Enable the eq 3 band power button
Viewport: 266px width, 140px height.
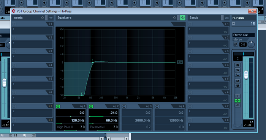[x=124, y=106]
